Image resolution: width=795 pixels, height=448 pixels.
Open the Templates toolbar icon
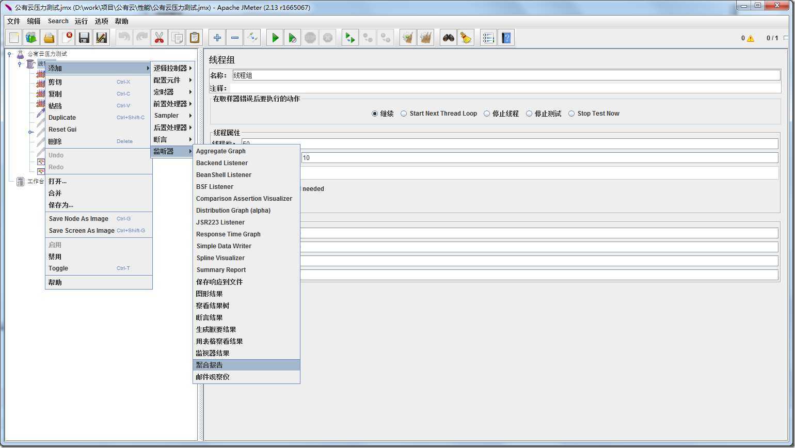pos(31,38)
